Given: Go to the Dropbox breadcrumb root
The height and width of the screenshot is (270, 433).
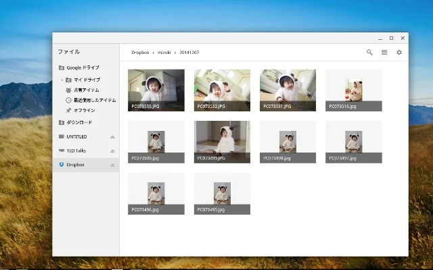Looking at the screenshot, I should pyautogui.click(x=141, y=52).
